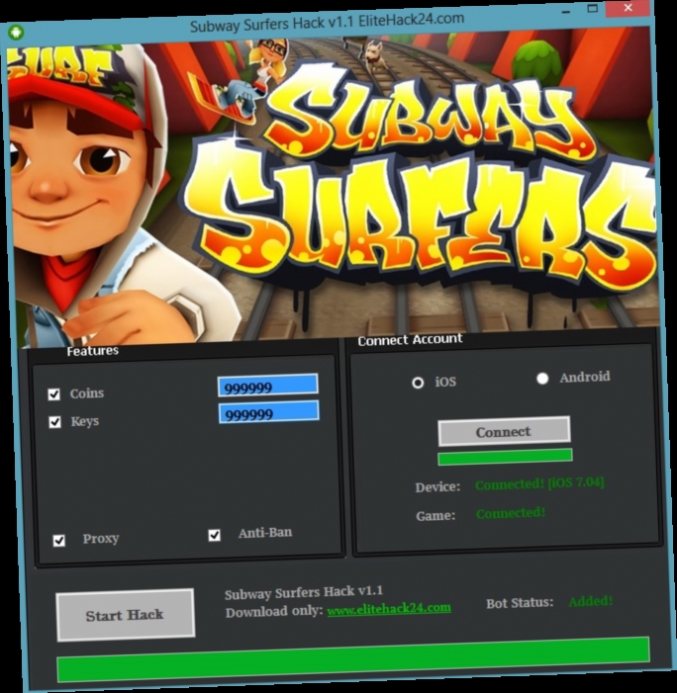This screenshot has width=677, height=693.
Task: Disable the Proxy checkbox
Action: tap(58, 540)
